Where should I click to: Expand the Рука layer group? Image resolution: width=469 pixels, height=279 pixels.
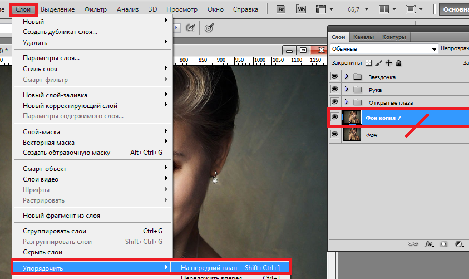click(347, 89)
